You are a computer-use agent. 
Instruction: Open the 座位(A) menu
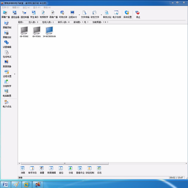[x=26, y=8]
